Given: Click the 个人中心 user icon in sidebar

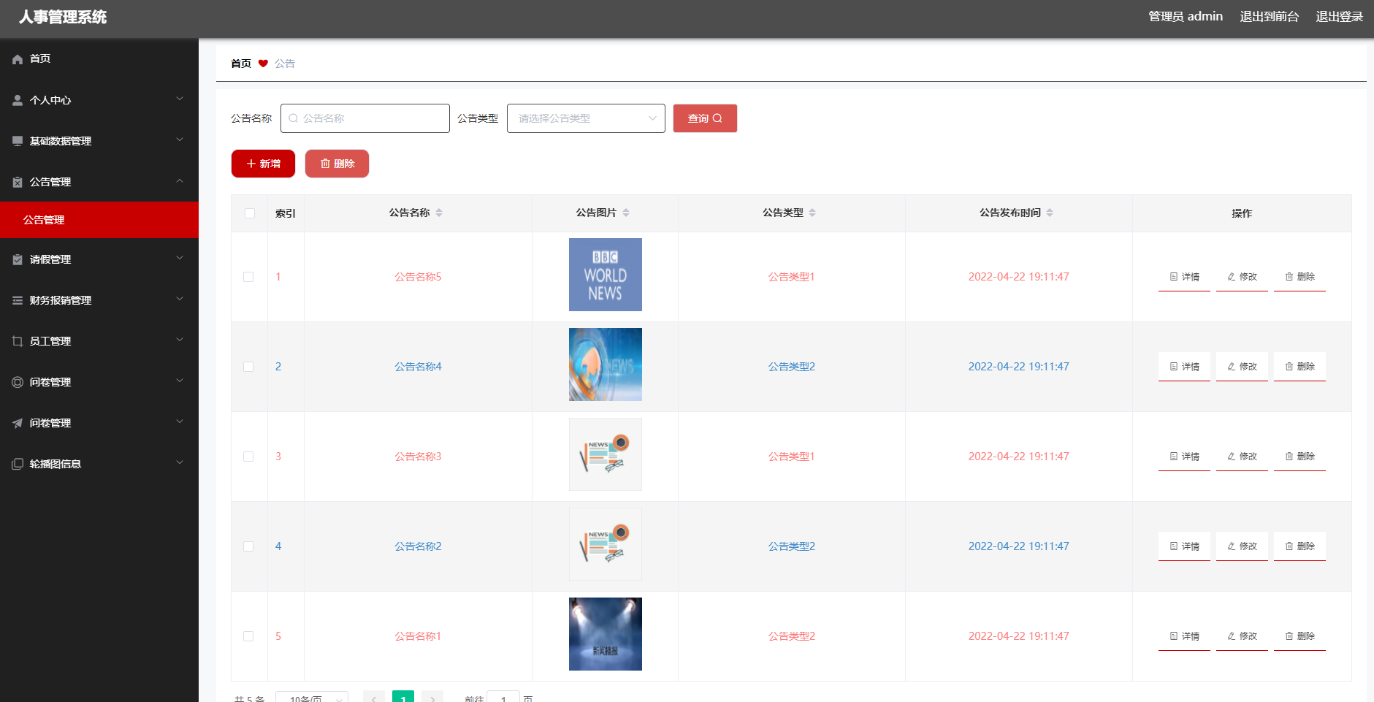Looking at the screenshot, I should [x=17, y=99].
